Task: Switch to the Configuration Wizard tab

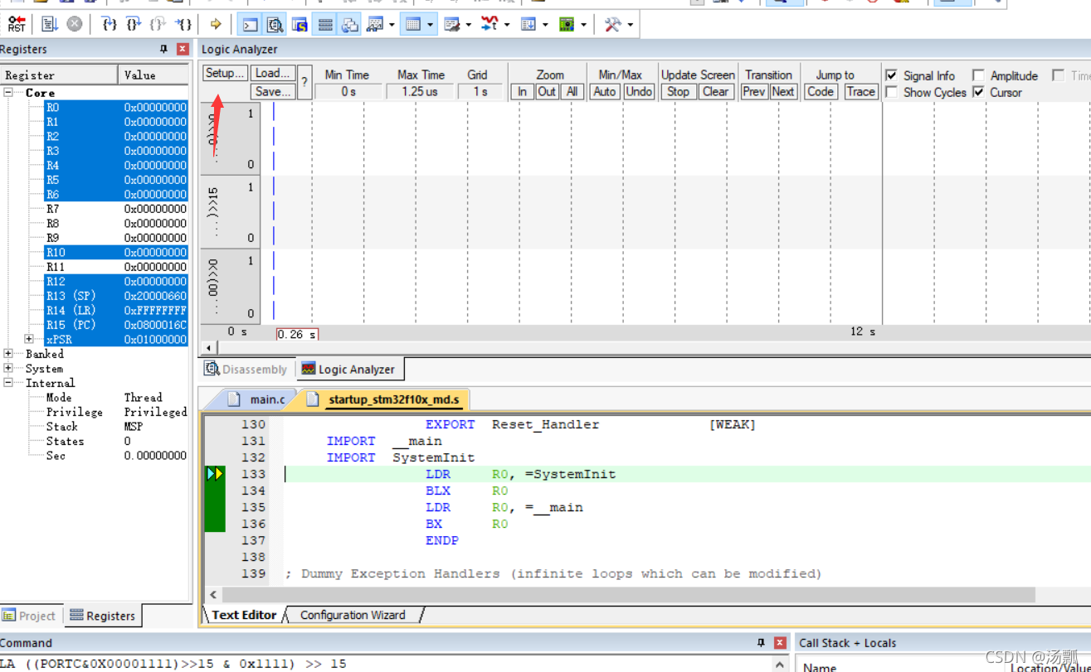Action: 353,615
